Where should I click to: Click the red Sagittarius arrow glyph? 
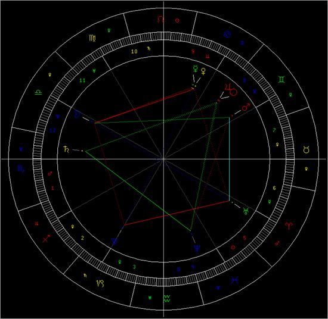coord(47,239)
